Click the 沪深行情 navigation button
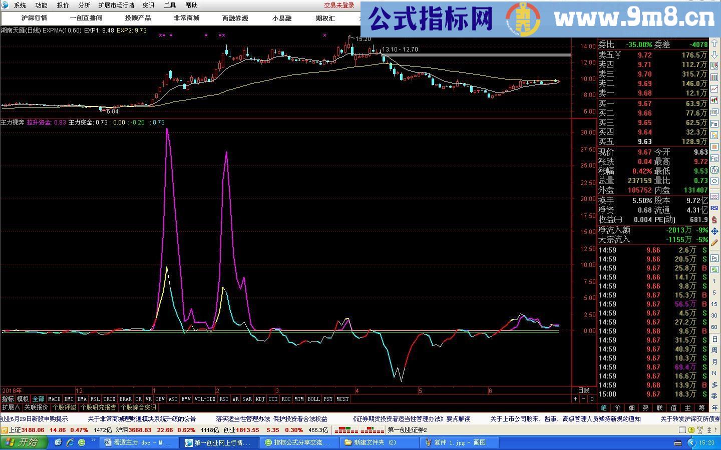Image resolution: width=721 pixels, height=450 pixels. coord(34,18)
